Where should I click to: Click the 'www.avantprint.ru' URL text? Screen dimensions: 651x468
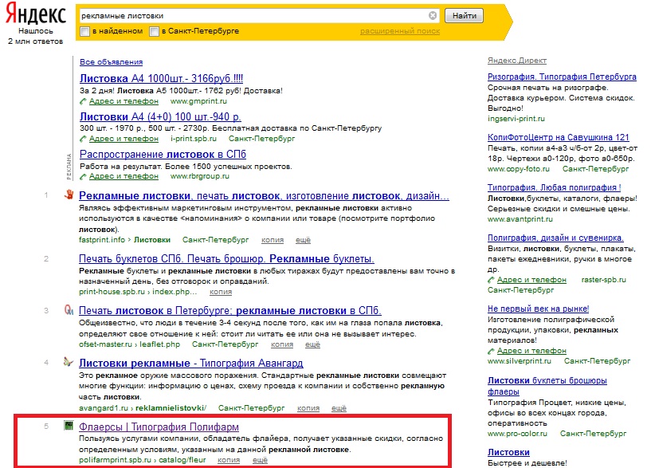point(520,219)
